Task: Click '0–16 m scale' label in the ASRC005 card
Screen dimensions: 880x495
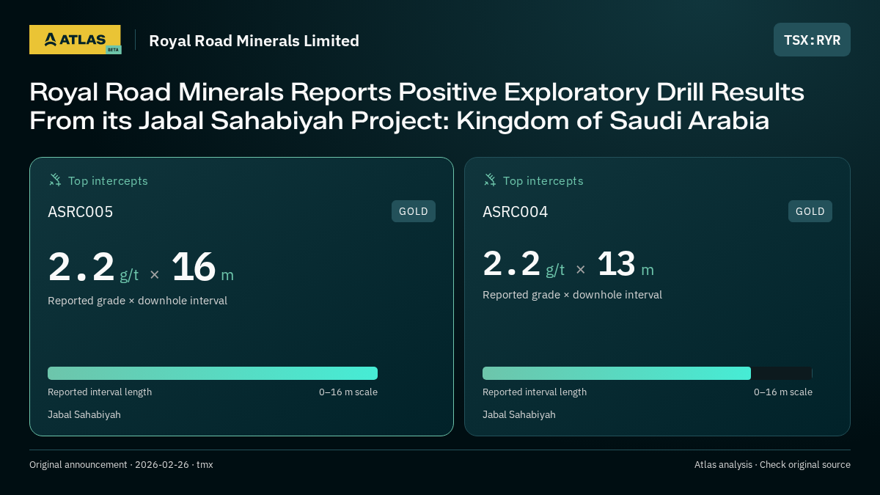Action: [x=348, y=392]
